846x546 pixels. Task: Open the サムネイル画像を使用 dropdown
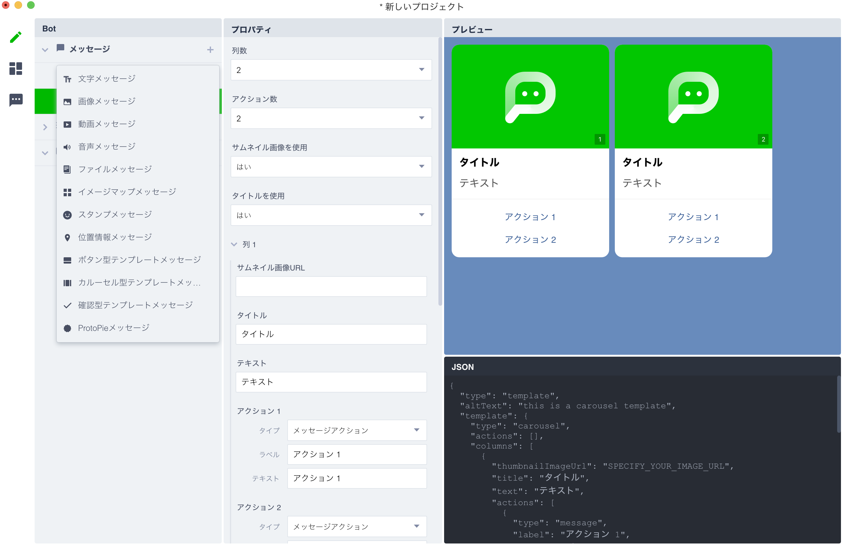point(331,167)
